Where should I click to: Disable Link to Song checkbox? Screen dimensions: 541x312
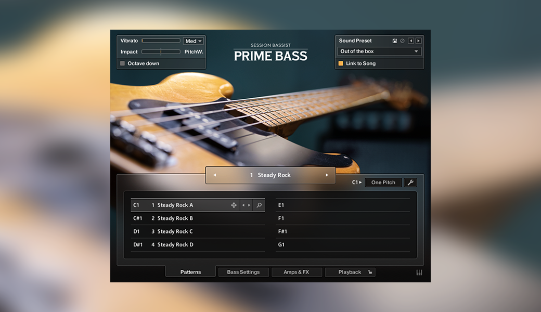point(341,63)
